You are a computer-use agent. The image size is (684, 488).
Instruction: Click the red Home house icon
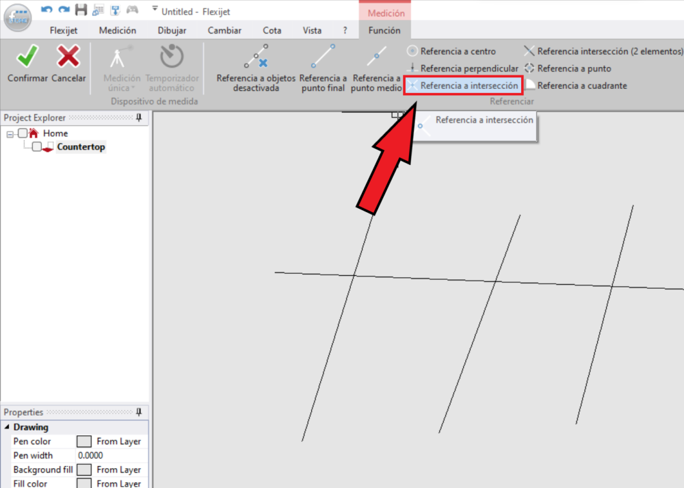pos(34,133)
